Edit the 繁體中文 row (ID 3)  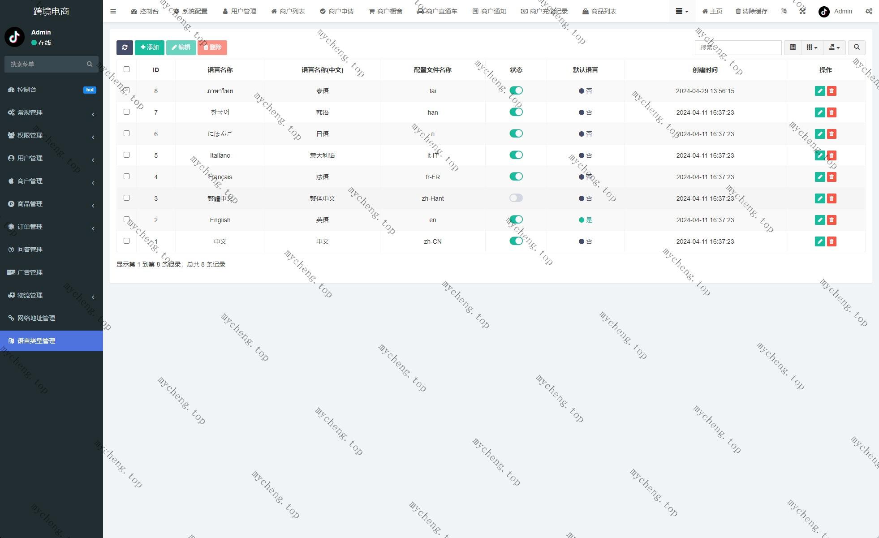pyautogui.click(x=820, y=198)
